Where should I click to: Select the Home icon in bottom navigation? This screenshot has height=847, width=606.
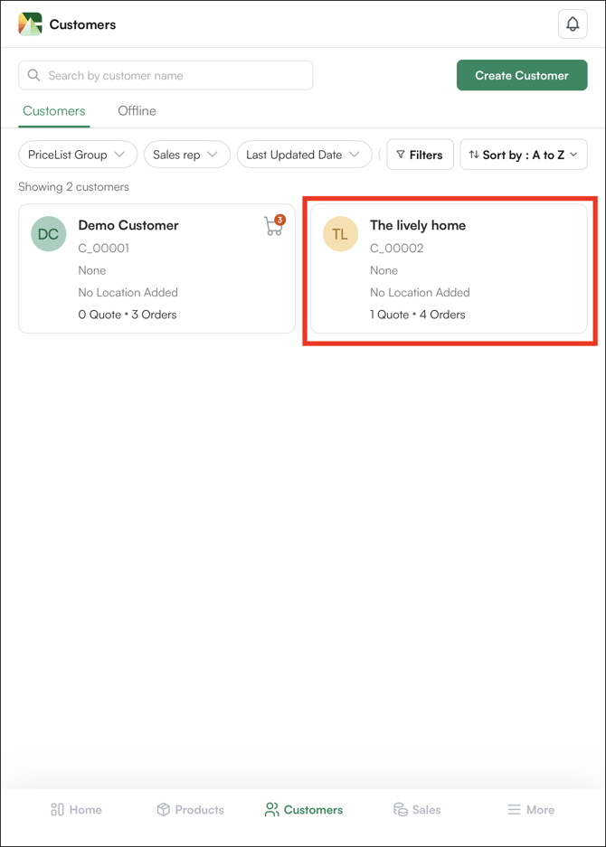[x=76, y=809]
